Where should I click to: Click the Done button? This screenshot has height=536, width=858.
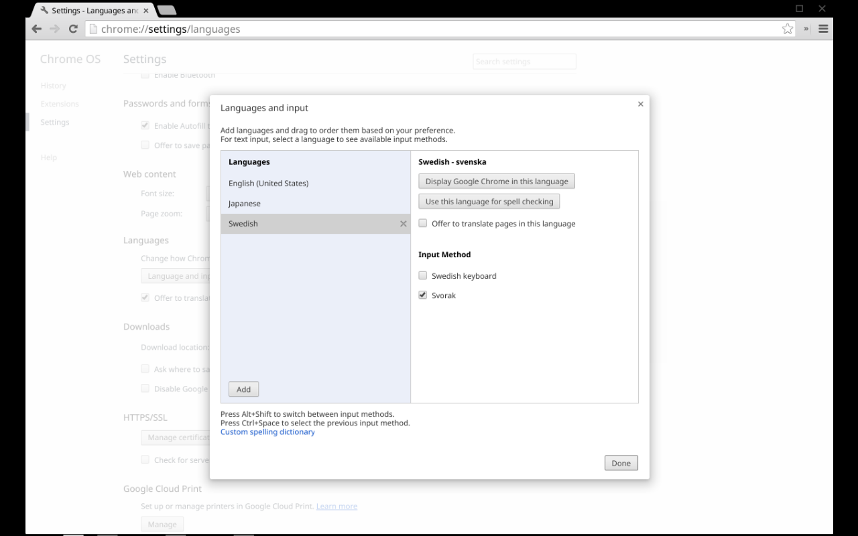621,463
